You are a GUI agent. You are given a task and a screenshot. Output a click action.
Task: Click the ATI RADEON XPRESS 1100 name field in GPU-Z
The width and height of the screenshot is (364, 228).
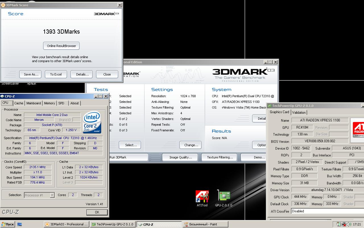pos(320,120)
